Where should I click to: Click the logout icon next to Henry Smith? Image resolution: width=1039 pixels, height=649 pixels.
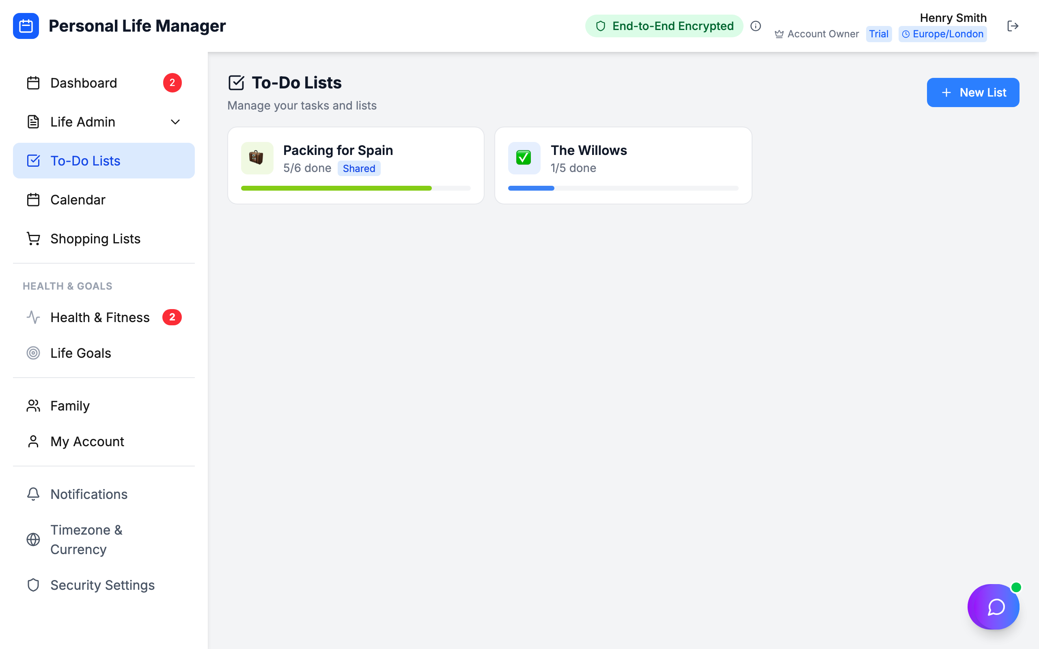point(1013,26)
